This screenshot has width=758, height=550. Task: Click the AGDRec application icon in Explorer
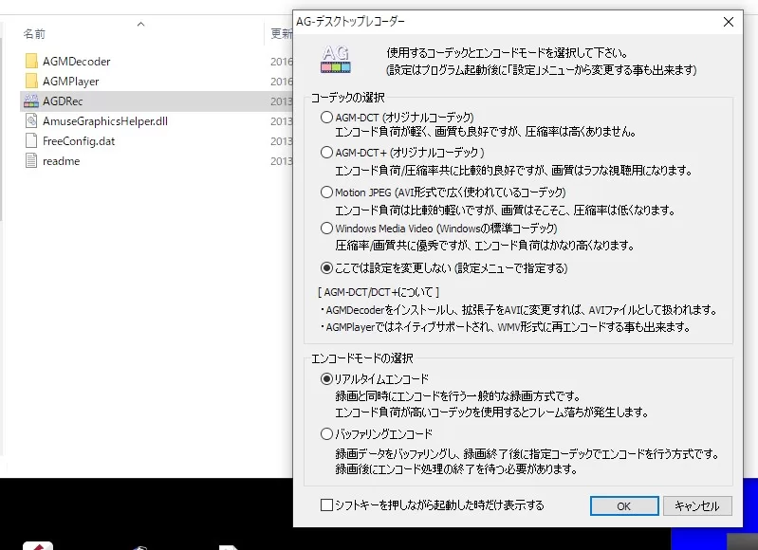(31, 101)
